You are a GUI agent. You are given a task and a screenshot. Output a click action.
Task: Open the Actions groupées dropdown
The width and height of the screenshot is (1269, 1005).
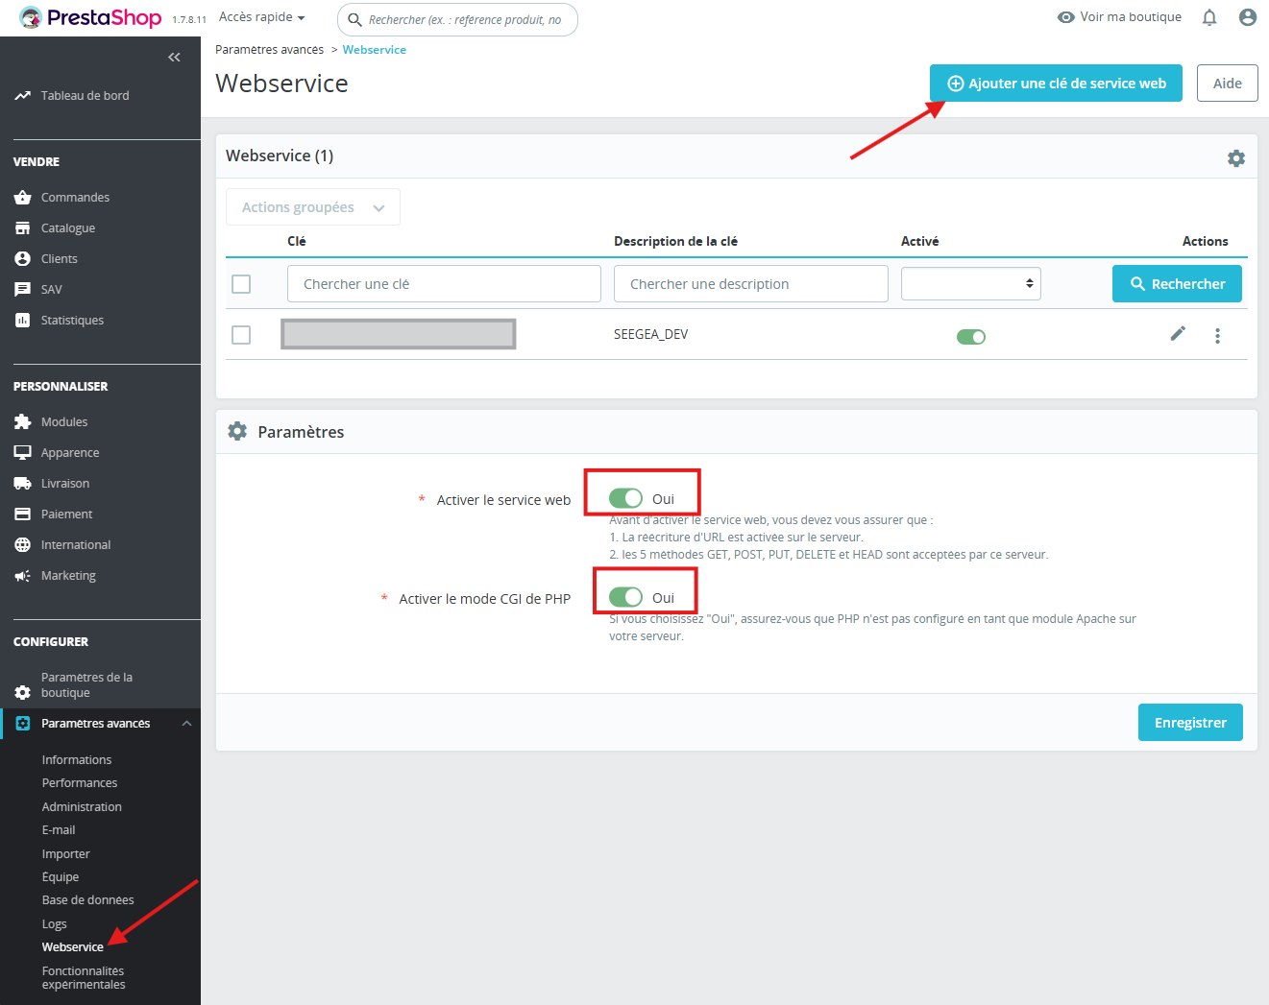312,206
